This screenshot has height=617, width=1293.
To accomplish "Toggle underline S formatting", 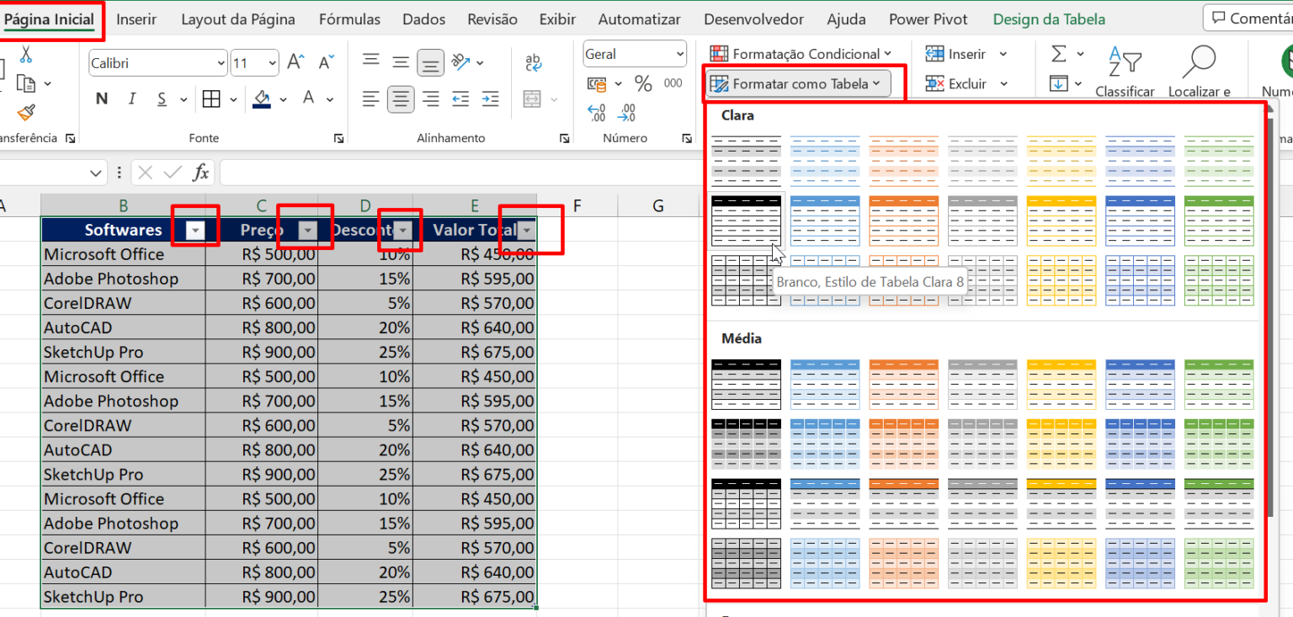I will [x=162, y=99].
